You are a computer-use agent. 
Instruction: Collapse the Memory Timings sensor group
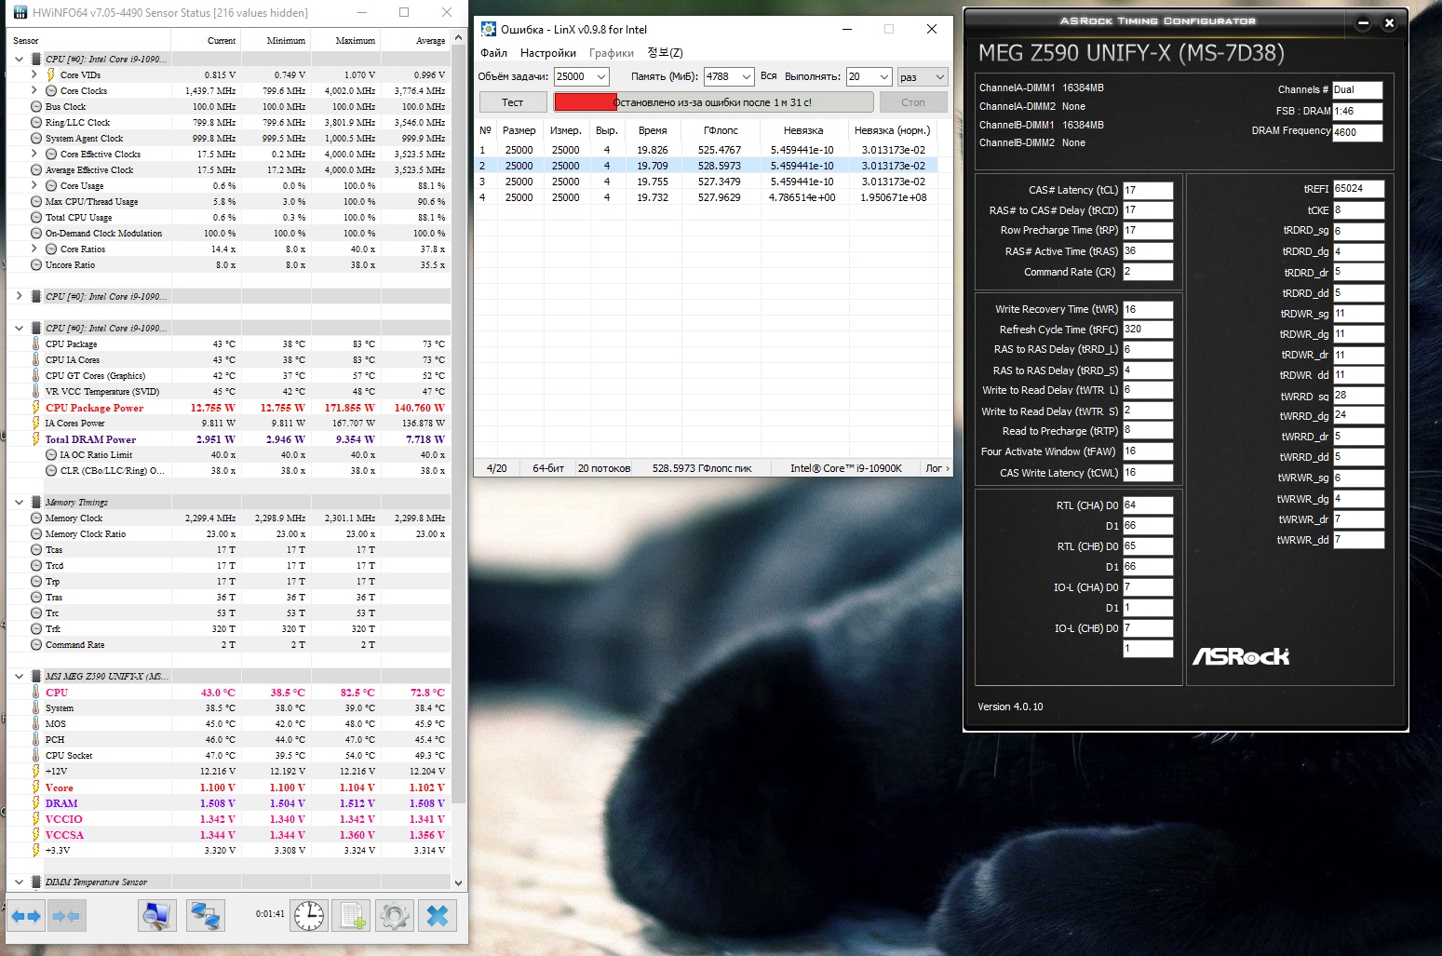19,503
